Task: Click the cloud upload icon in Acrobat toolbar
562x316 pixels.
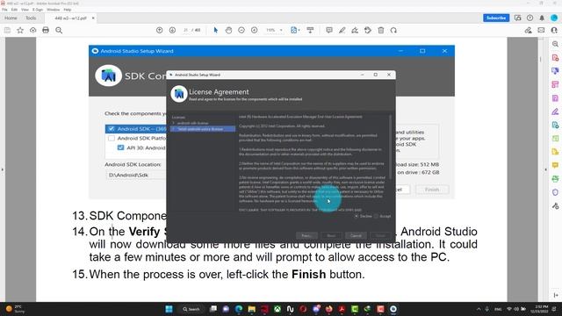Action: (x=33, y=31)
